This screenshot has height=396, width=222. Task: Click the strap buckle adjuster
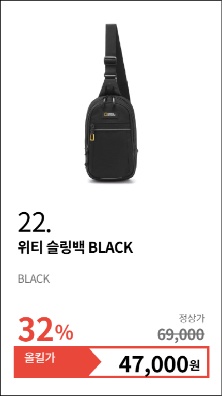(x=110, y=61)
